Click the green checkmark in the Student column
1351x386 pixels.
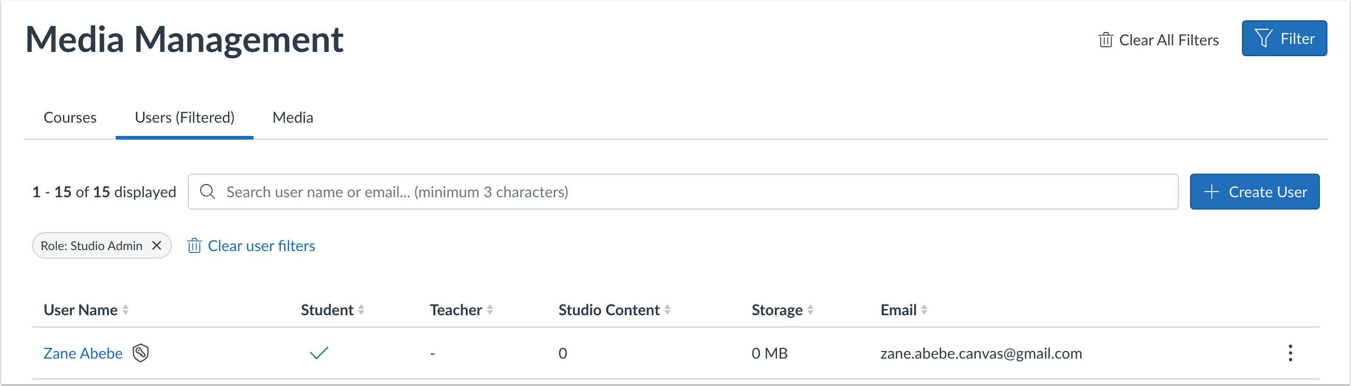click(x=320, y=353)
